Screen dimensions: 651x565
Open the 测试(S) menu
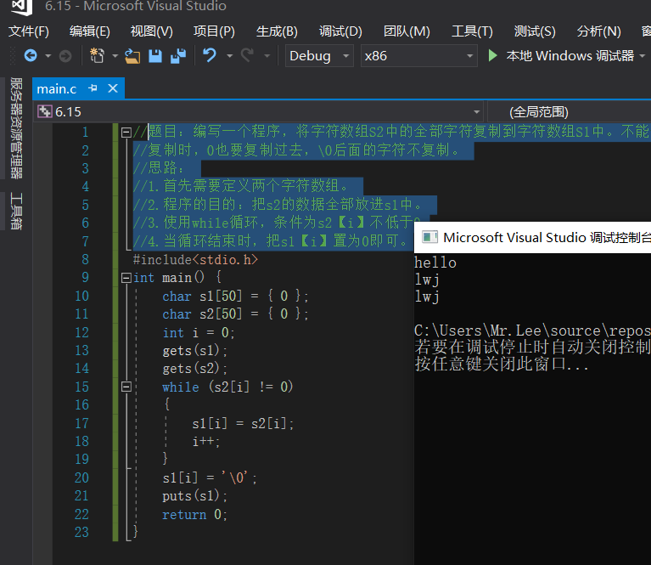tap(535, 31)
